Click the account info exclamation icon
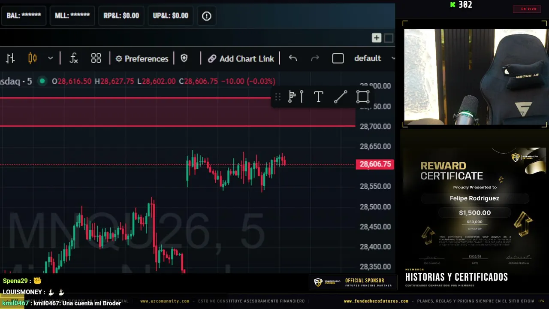 pos(207,16)
